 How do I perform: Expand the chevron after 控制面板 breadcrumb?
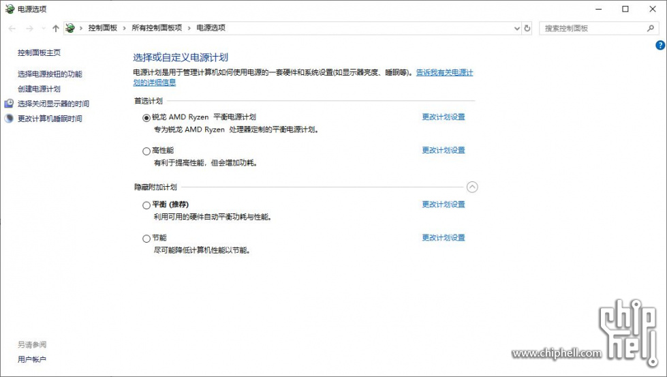pos(124,29)
